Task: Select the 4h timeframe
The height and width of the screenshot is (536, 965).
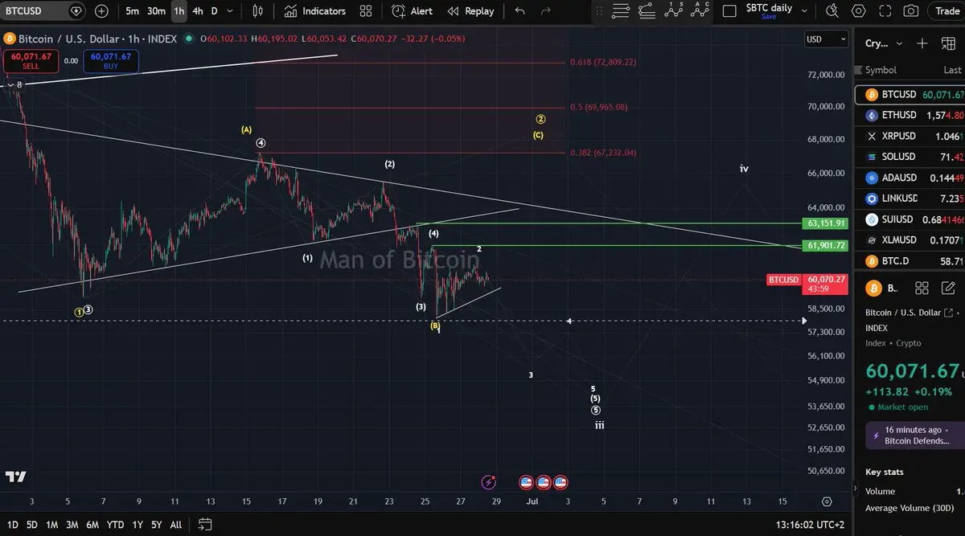Action: (x=198, y=11)
